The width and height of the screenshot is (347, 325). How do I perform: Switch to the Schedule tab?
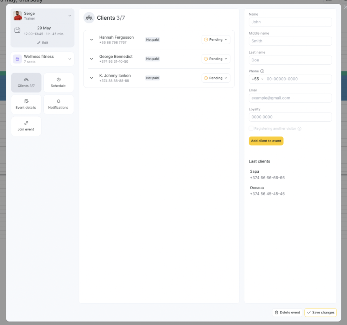(58, 83)
